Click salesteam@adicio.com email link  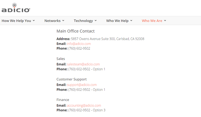coord(83,64)
